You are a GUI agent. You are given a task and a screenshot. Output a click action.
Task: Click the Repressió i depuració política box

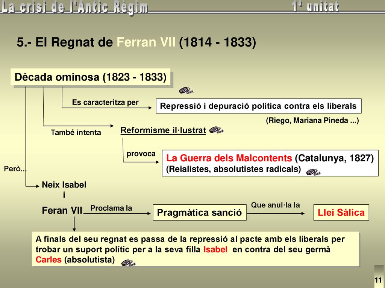coord(259,106)
